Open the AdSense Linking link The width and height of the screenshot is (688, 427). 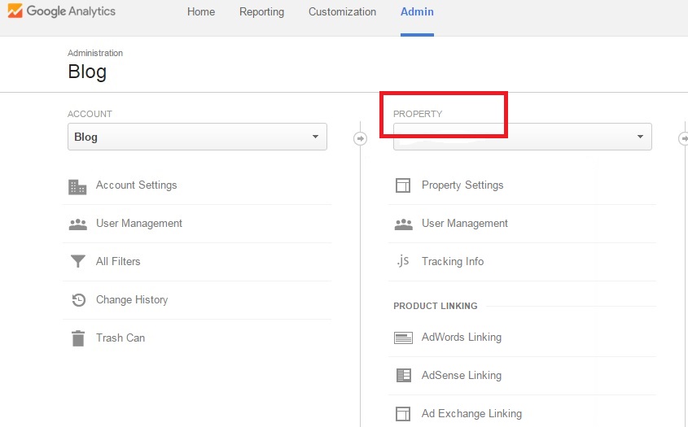point(461,376)
